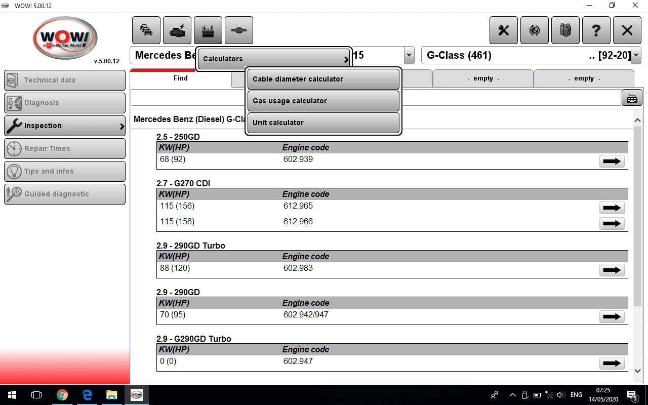648x405 pixels.
Task: Open the user group icon
Action: (565, 30)
